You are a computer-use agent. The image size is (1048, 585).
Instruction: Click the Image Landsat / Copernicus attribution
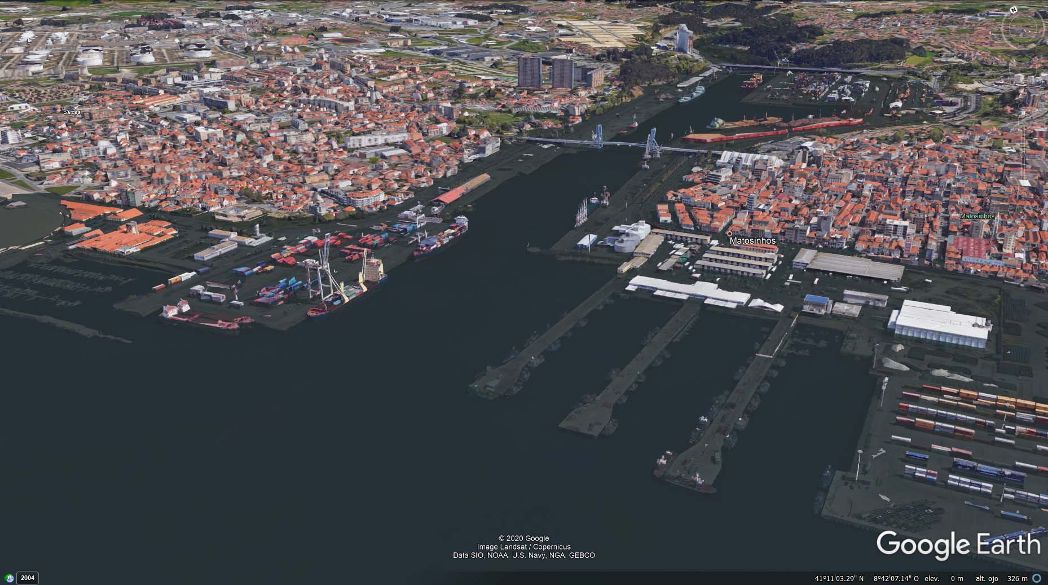[x=523, y=547]
